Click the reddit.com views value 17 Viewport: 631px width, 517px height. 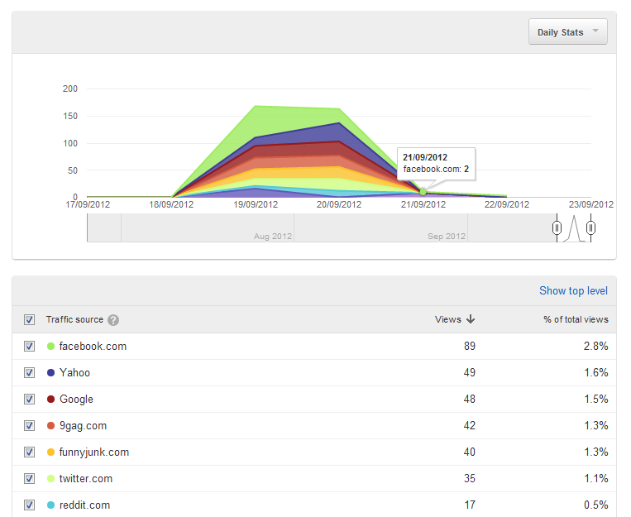click(470, 505)
